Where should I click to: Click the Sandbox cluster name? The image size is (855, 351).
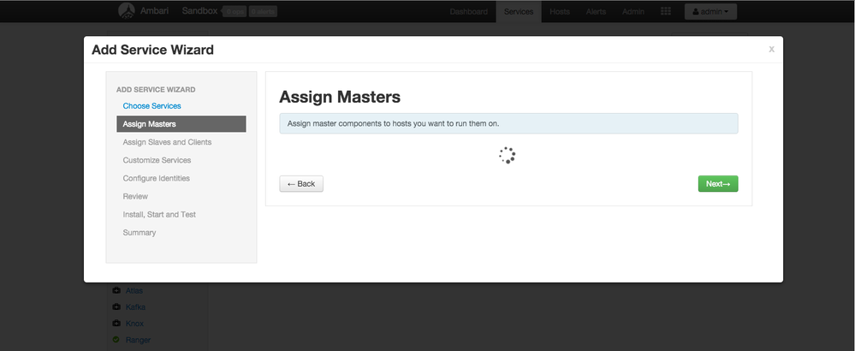coord(199,11)
